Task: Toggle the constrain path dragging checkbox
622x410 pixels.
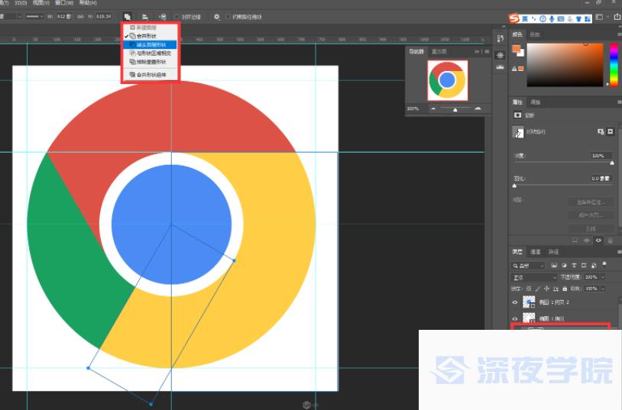Action: (x=228, y=17)
